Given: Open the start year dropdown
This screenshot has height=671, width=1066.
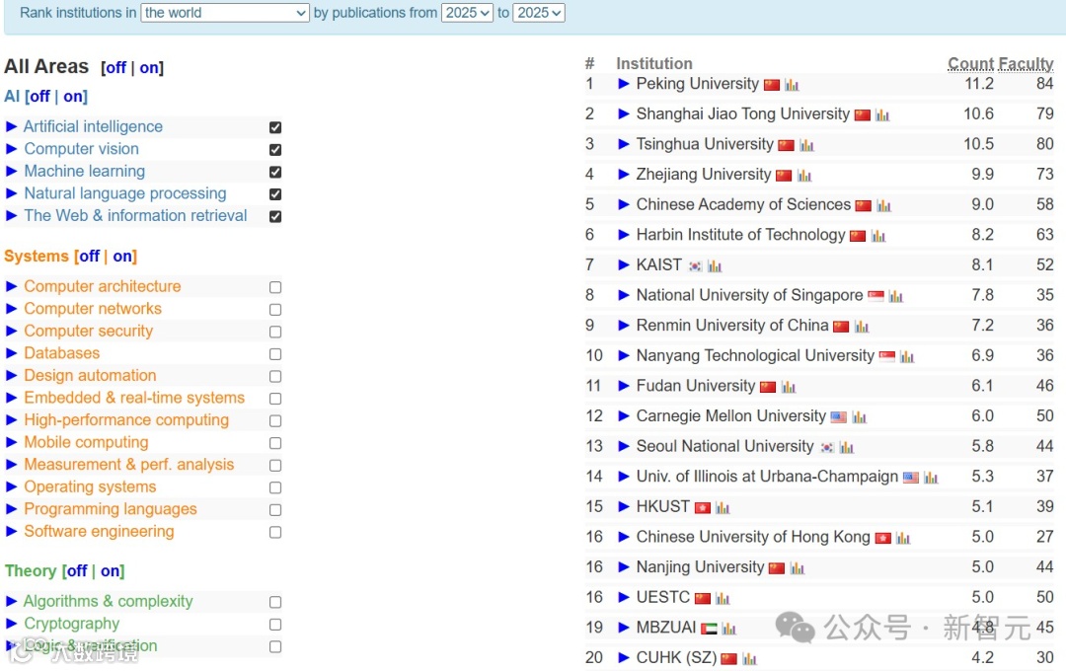Looking at the screenshot, I should 467,13.
